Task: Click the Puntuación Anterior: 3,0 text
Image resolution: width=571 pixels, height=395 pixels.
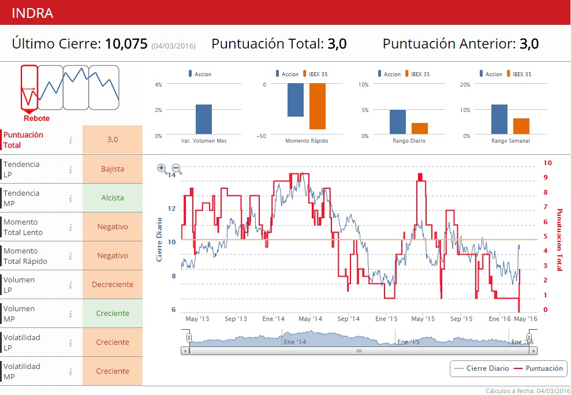Action: (x=461, y=44)
